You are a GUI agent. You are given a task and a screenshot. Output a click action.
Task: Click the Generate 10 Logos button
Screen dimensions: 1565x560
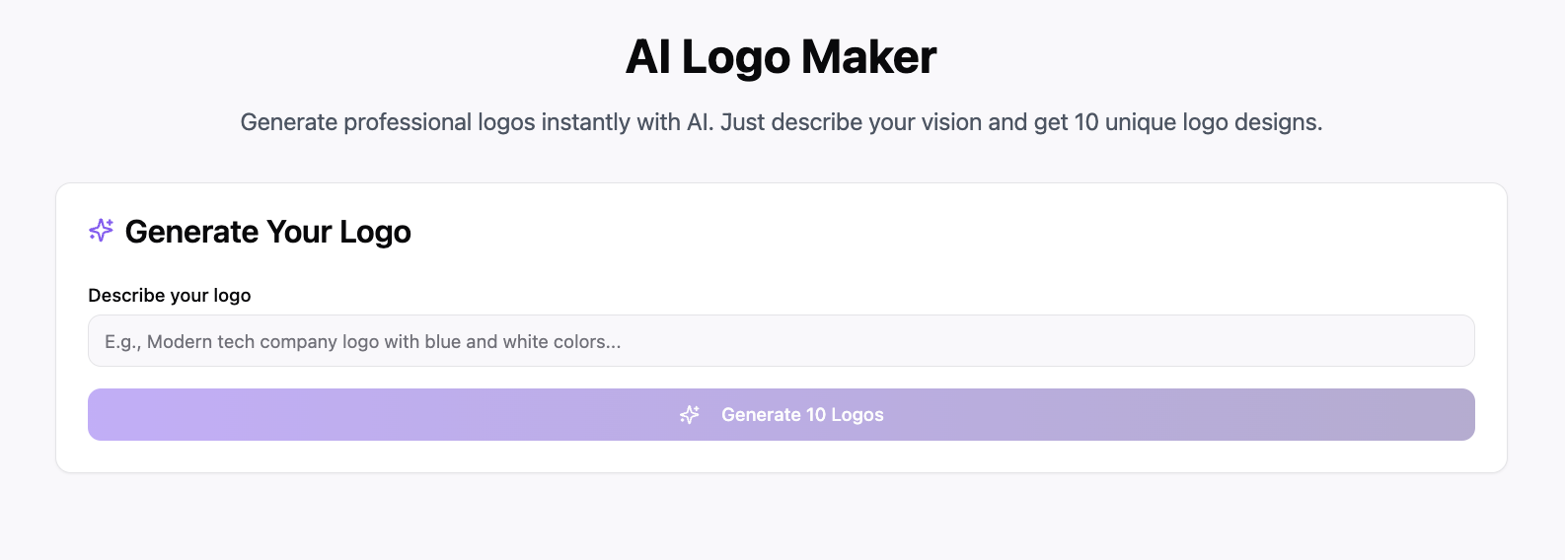click(x=782, y=415)
